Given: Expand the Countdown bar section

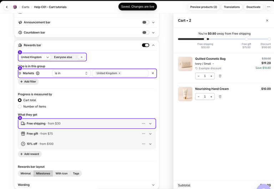Looking at the screenshot, I should coord(153,32).
